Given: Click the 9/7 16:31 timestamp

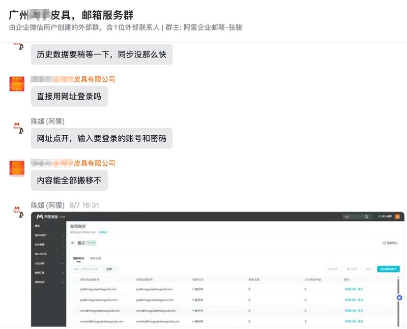Looking at the screenshot, I should pyautogui.click(x=84, y=205).
